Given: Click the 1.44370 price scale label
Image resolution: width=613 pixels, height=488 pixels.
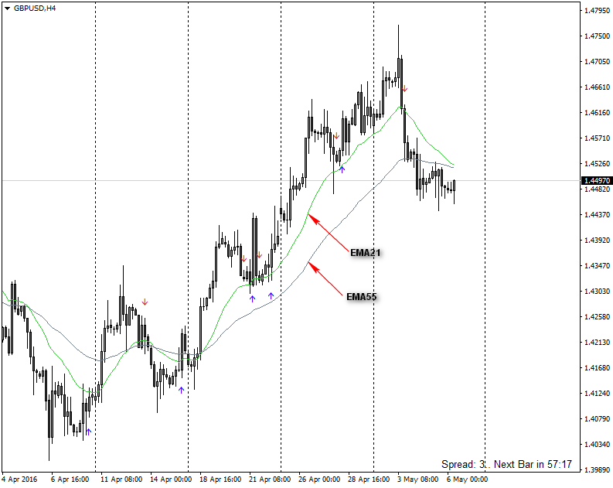Looking at the screenshot, I should pos(597,215).
